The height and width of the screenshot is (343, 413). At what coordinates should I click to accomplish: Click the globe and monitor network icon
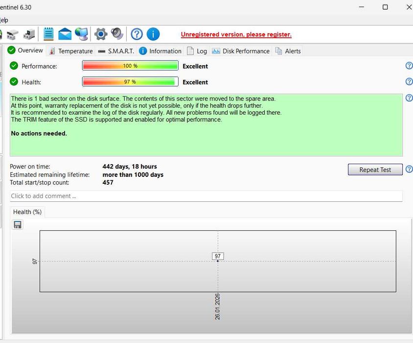click(x=82, y=34)
